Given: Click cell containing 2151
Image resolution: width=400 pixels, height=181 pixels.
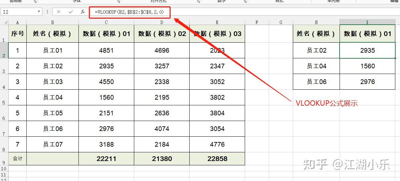Looking at the screenshot, I should point(107,113).
